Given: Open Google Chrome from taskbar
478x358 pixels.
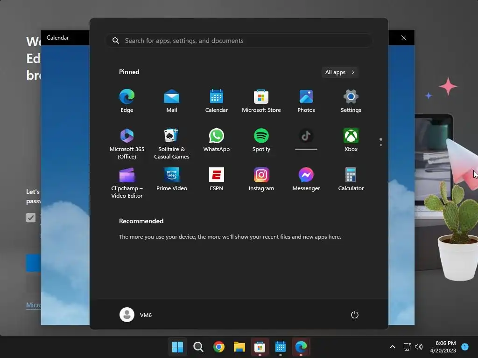Looking at the screenshot, I should [x=218, y=347].
